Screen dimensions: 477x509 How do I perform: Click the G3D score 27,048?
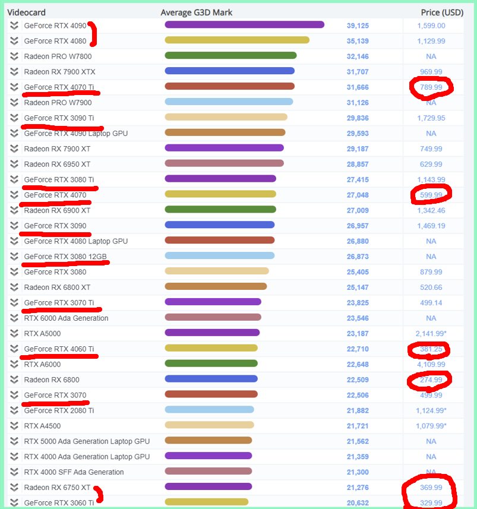[x=358, y=195]
